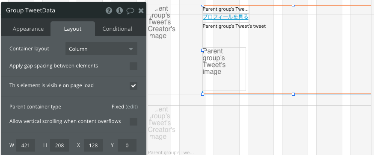Click the Y position input field
374x155 pixels.
tap(127, 145)
